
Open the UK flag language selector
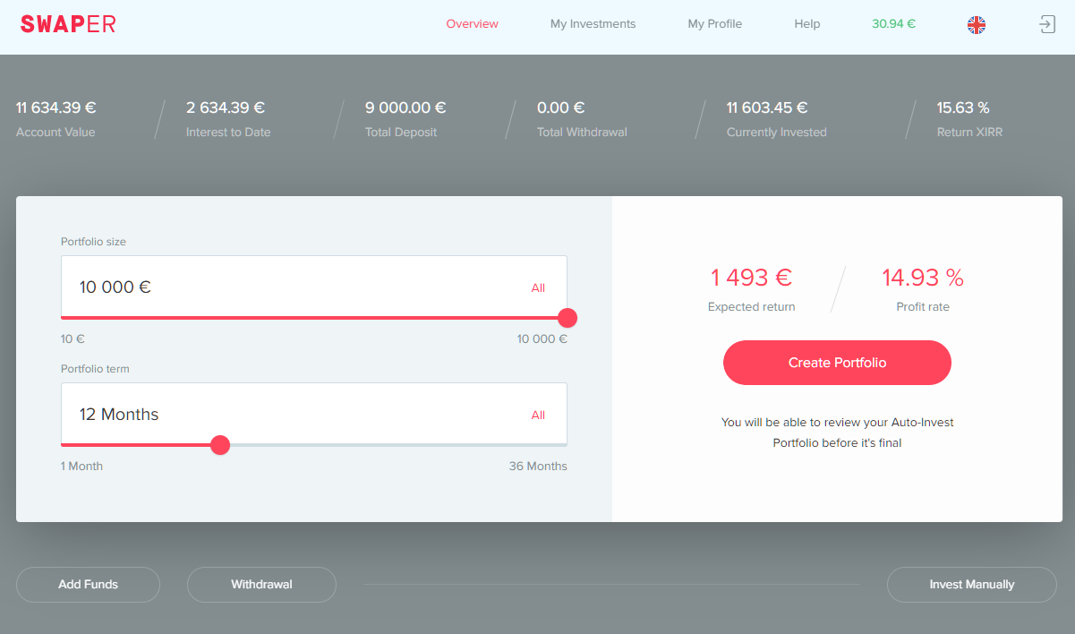click(x=977, y=25)
